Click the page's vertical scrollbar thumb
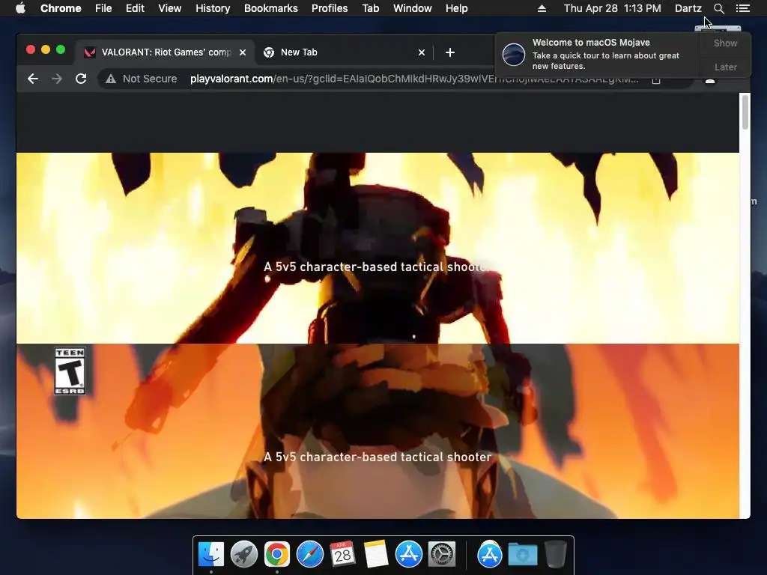 pyautogui.click(x=745, y=112)
